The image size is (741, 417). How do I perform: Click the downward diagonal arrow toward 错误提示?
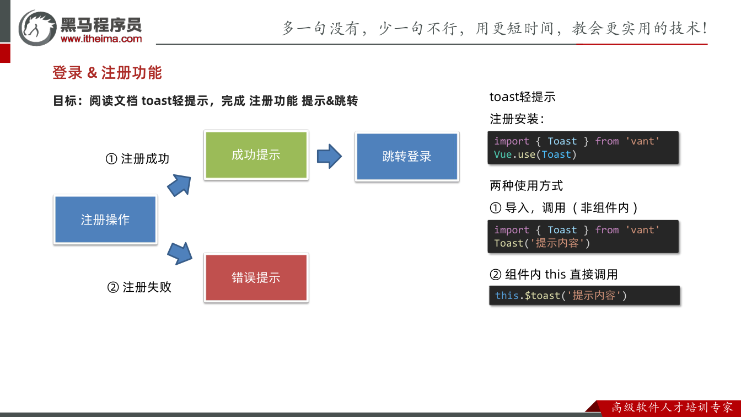(180, 252)
